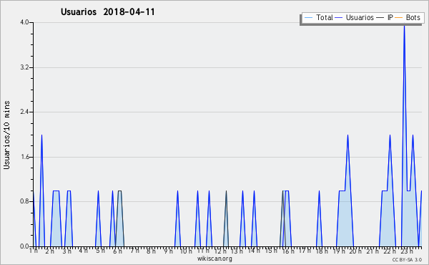Click the '23 h' x-axis label
The height and width of the screenshot is (265, 429).
407,251
